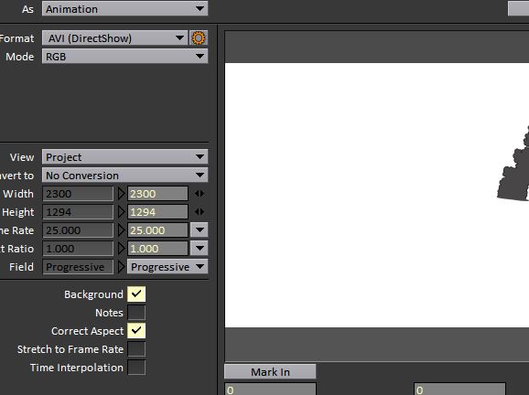The image size is (529, 395).
Task: Click the white preview image area
Action: [377, 195]
